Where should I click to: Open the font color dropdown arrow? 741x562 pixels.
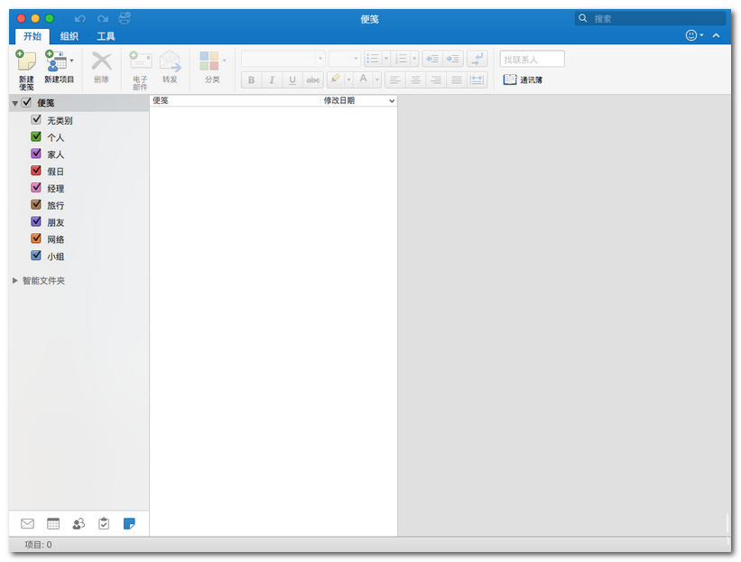pos(376,80)
